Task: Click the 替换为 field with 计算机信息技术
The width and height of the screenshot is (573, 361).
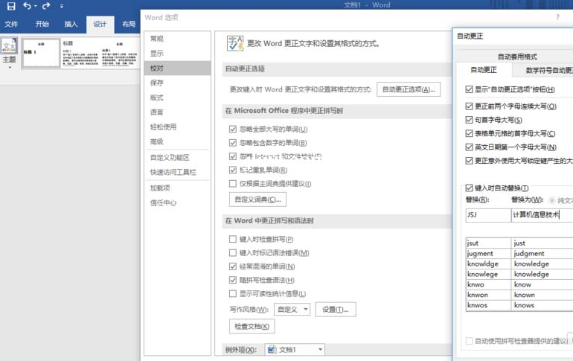Action: pyautogui.click(x=542, y=215)
